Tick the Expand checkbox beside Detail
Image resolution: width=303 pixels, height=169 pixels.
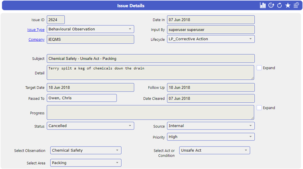point(259,68)
